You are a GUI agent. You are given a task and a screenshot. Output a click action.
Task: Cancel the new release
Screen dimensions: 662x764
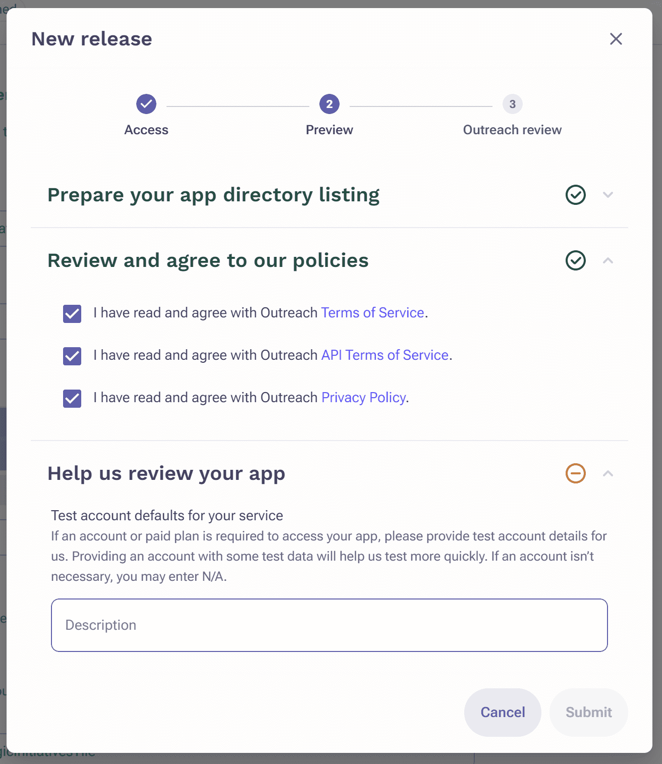click(503, 712)
